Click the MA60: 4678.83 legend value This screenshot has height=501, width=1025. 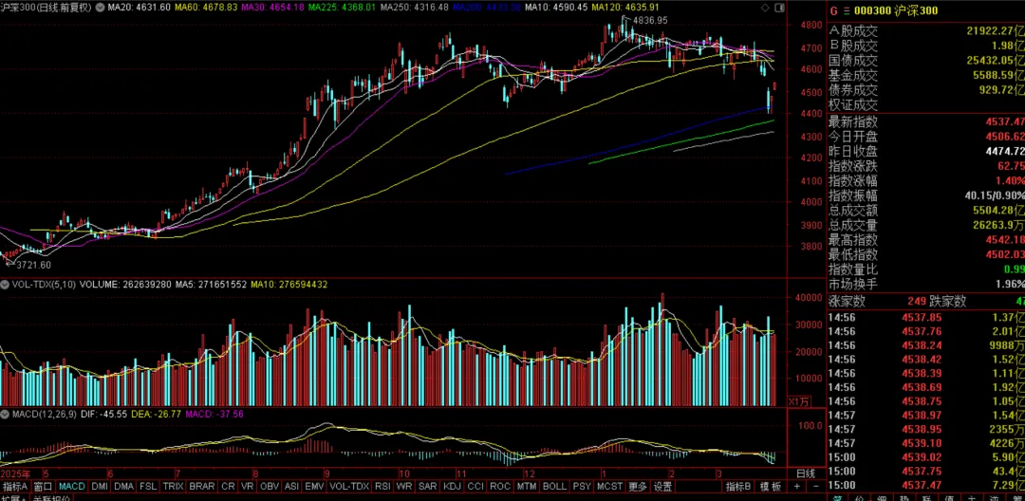click(207, 8)
